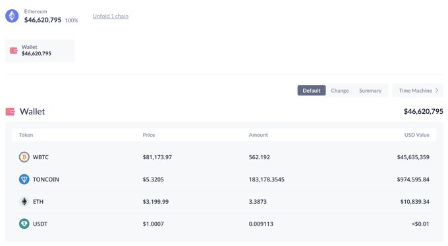
Task: Click the TONCOIN token name
Action: click(46, 179)
